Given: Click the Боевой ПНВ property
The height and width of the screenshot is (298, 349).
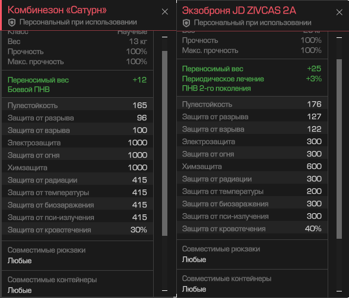Looking at the screenshot, I should pyautogui.click(x=28, y=89).
